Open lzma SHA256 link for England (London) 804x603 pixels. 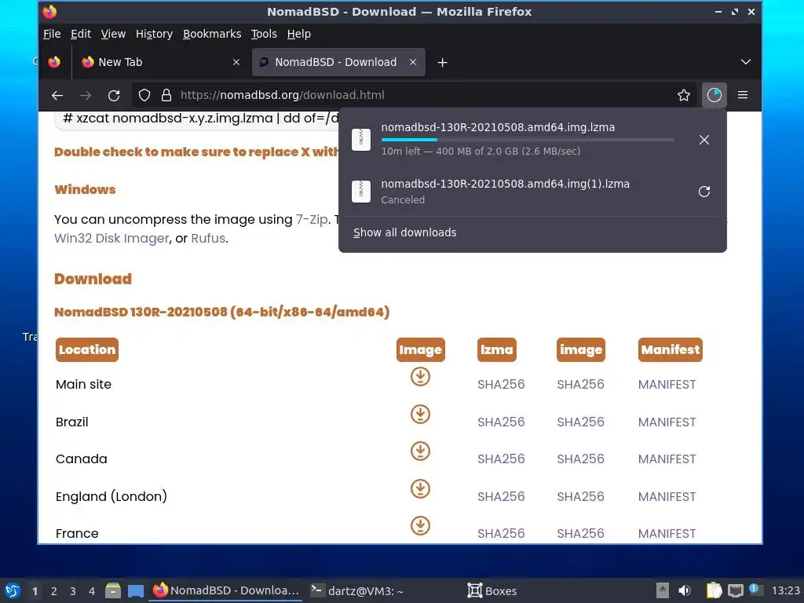(x=501, y=496)
